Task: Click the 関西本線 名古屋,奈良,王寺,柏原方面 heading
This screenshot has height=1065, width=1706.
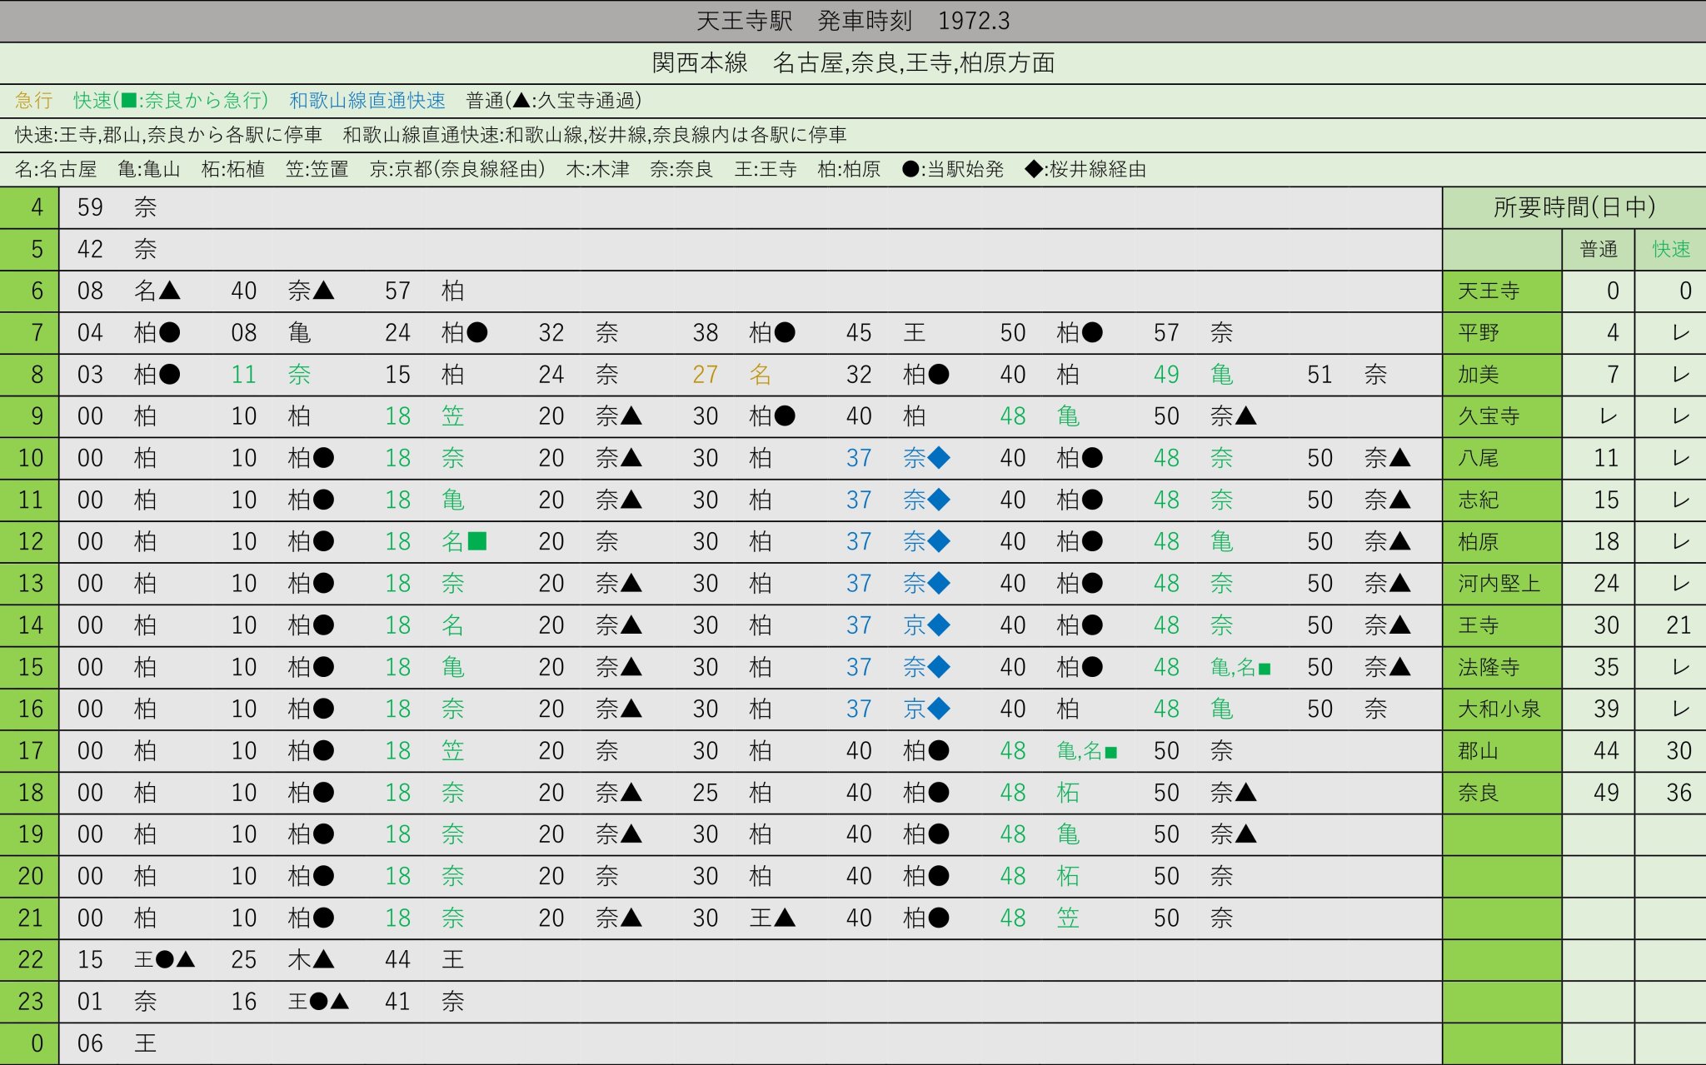Action: click(853, 61)
